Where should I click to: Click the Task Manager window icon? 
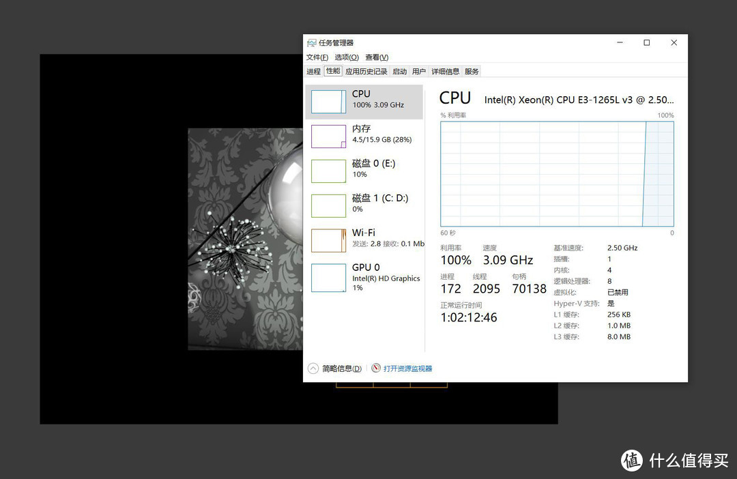311,42
